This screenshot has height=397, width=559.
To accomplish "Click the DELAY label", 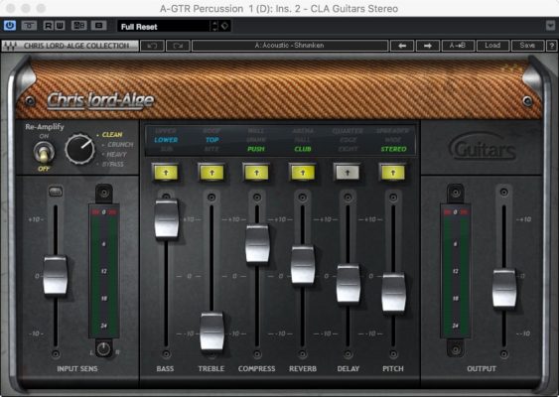I will [348, 369].
